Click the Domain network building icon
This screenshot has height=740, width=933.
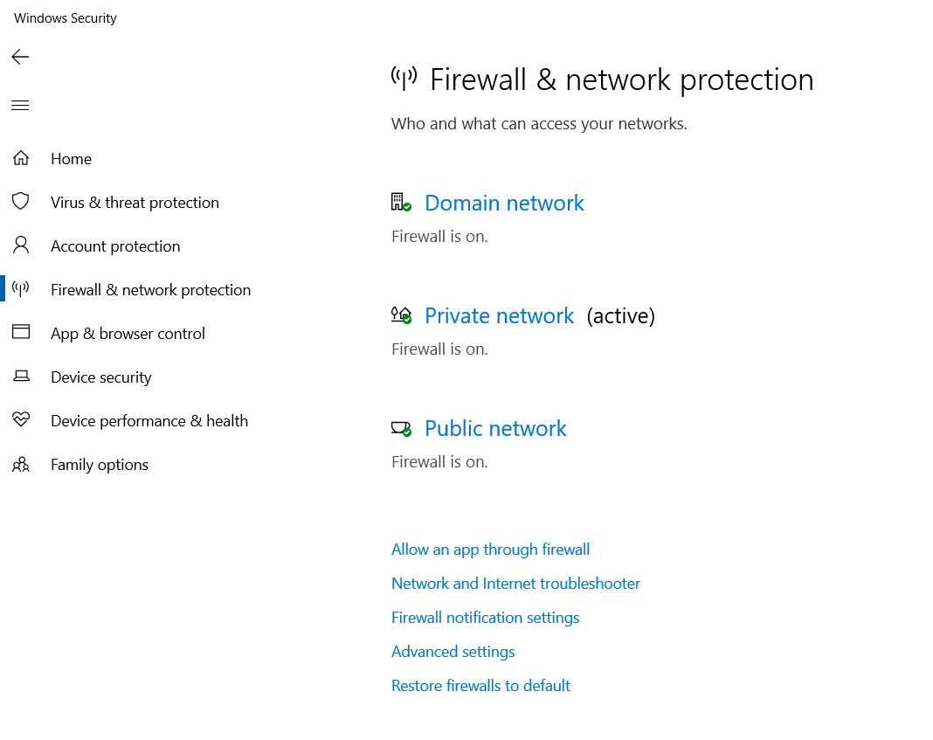(400, 203)
